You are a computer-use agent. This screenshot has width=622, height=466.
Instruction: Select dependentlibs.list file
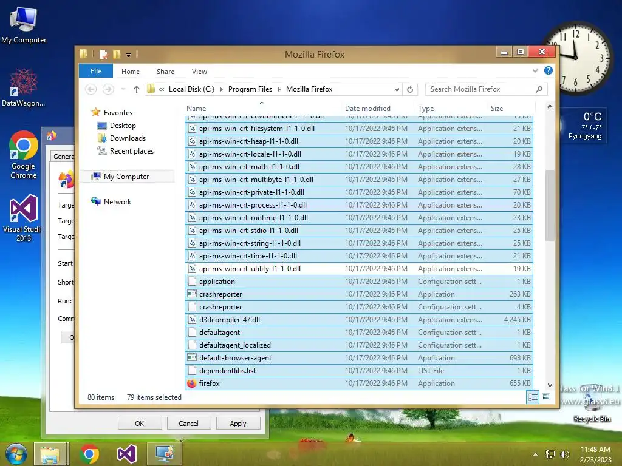click(x=359, y=371)
